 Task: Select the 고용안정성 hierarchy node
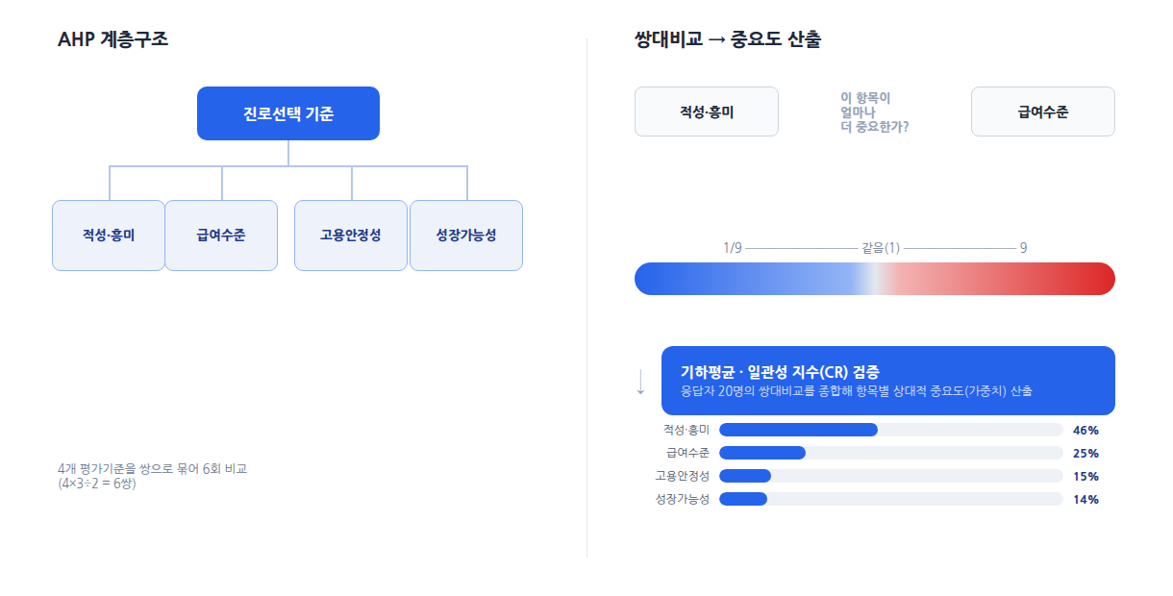pos(351,236)
